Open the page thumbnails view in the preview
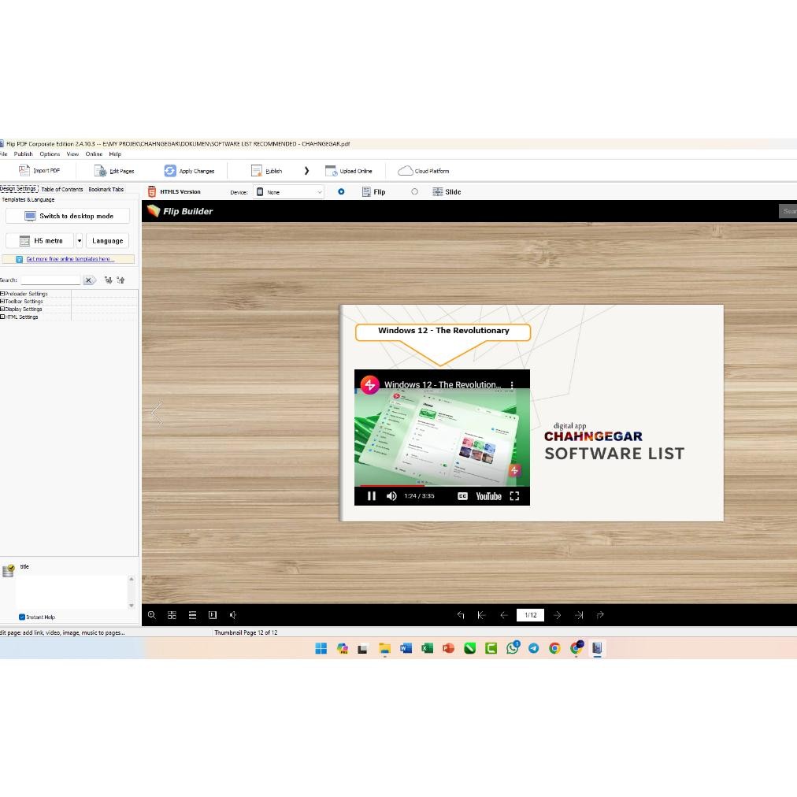 pyautogui.click(x=172, y=615)
